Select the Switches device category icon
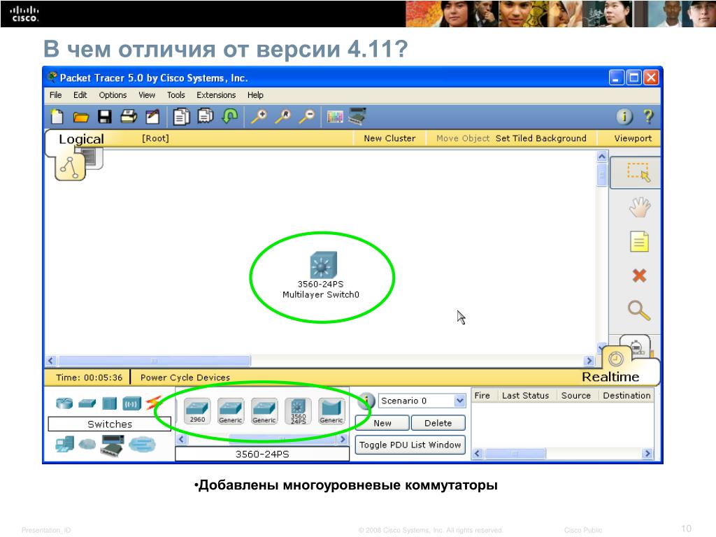Viewport: 716px width, 537px height. pyautogui.click(x=87, y=403)
